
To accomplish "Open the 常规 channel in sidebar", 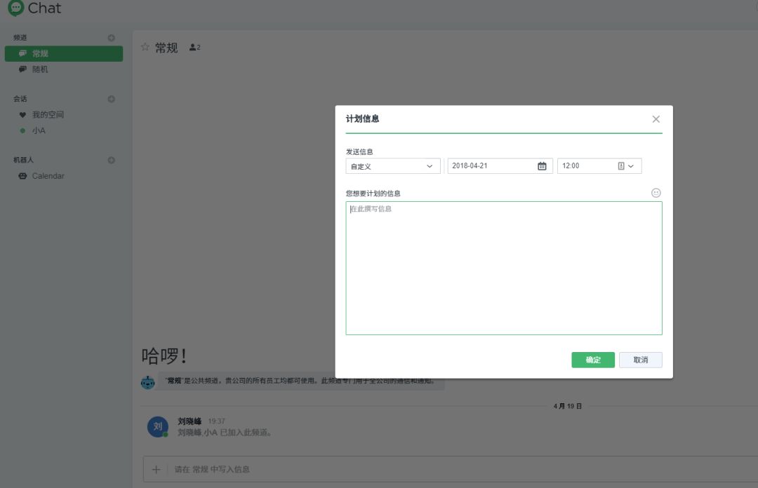I will click(x=64, y=53).
